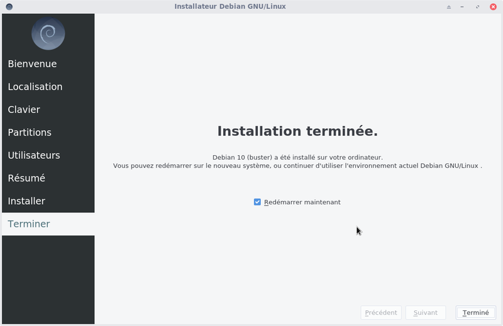Click the Suivant button

[426, 313]
